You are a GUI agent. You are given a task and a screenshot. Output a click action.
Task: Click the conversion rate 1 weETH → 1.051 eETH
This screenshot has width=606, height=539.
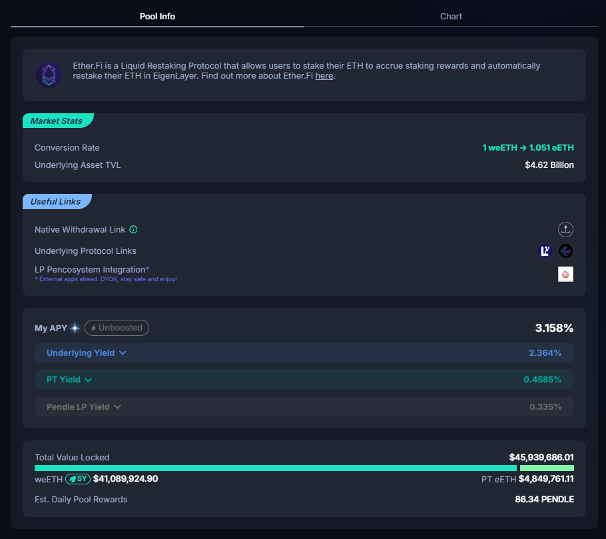(x=528, y=148)
